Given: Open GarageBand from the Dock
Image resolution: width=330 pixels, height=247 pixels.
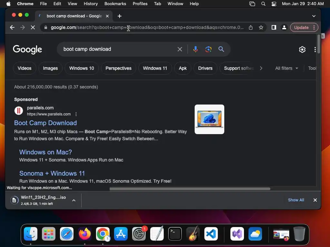Looking at the screenshot, I should (x=193, y=234).
